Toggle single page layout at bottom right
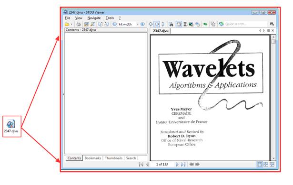This screenshot has height=185, width=293. 260,164
